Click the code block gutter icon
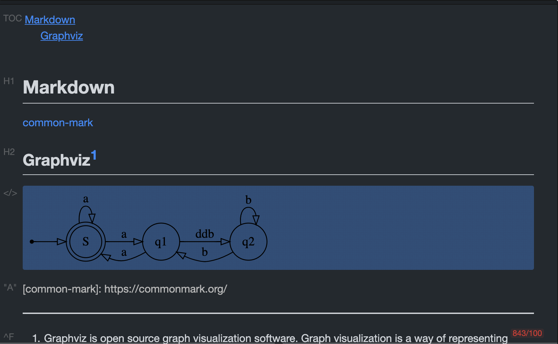 click(x=10, y=193)
